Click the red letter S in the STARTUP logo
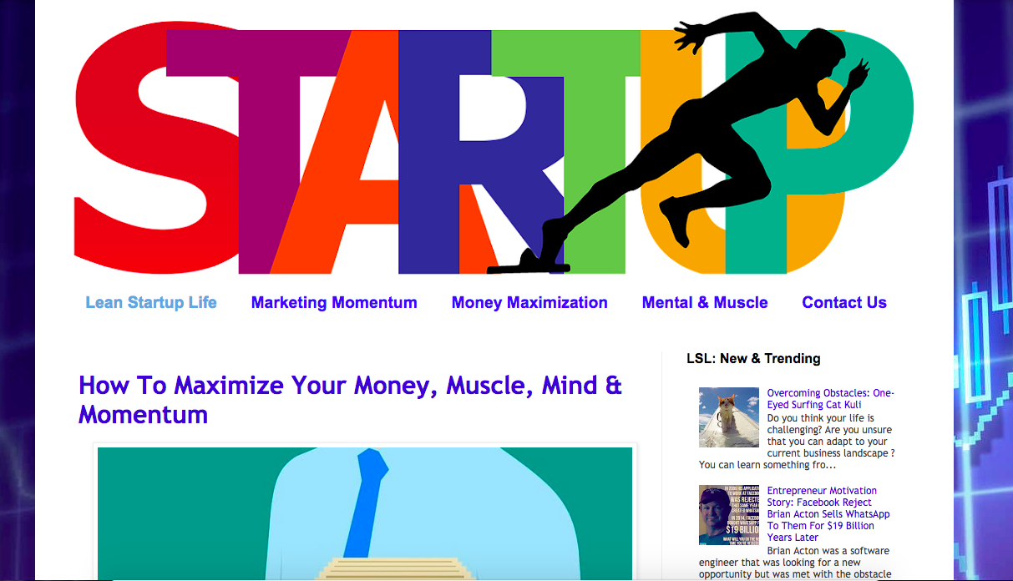 click(154, 149)
